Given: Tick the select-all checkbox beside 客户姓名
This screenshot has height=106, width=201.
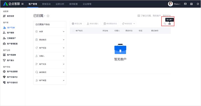Looking at the screenshot, I should point(73,31).
